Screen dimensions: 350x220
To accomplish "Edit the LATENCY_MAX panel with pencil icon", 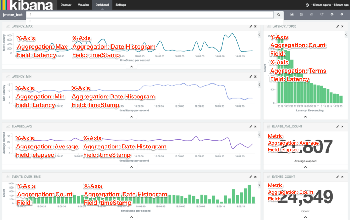I will [x=251, y=26].
